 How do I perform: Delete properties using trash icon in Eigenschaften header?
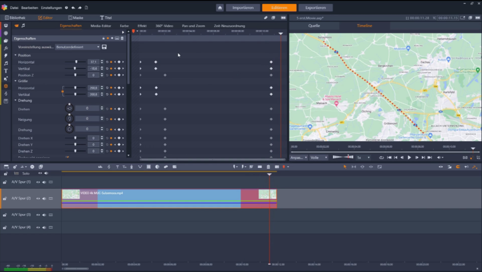(122, 39)
